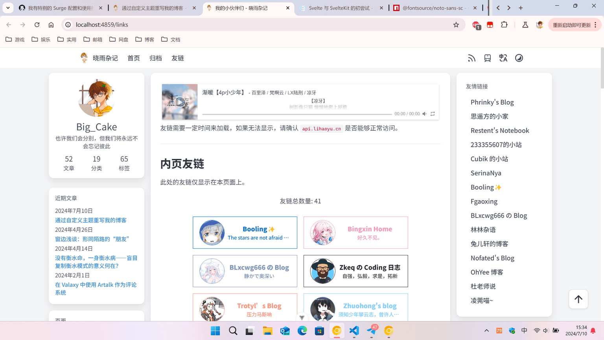Image resolution: width=604 pixels, height=340 pixels.
Task: Open the browser tab search dropdown
Action: 8,7
